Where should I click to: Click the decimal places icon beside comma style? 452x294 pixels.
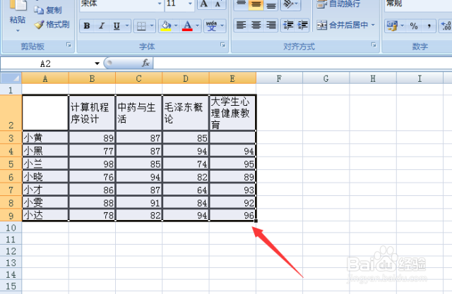point(446,26)
